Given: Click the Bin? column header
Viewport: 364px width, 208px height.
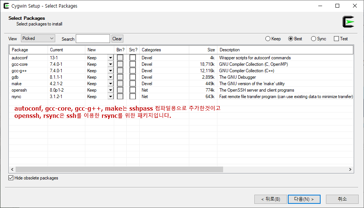Looking at the screenshot, I should (120, 50).
